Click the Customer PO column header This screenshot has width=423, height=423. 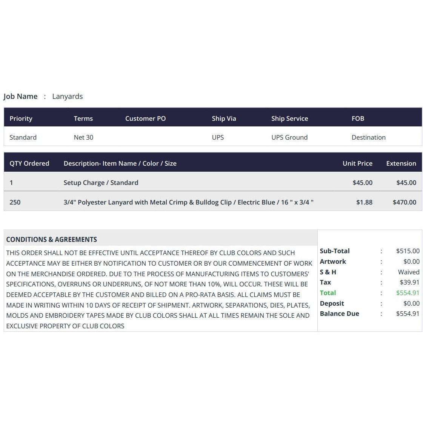145,118
